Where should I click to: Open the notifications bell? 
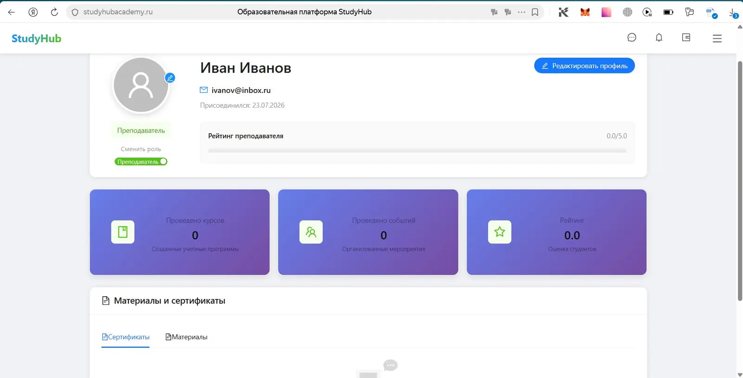pyautogui.click(x=659, y=38)
